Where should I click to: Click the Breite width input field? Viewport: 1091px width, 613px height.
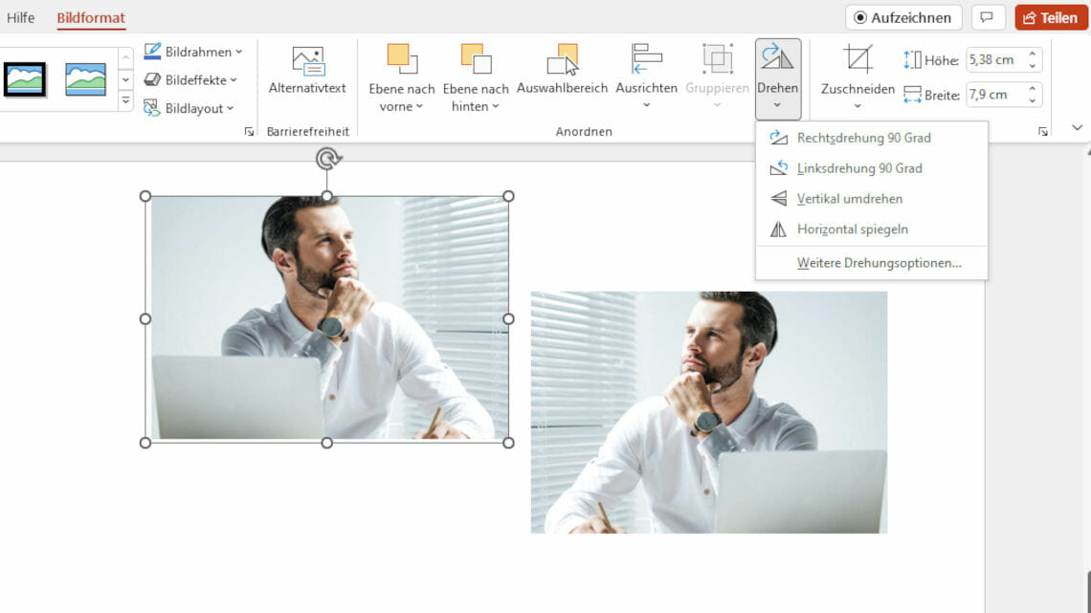[x=995, y=95]
